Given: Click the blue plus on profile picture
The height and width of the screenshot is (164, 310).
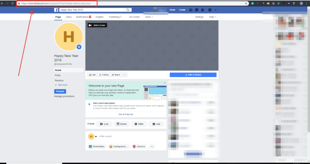Looking at the screenshot, I should tap(79, 47).
